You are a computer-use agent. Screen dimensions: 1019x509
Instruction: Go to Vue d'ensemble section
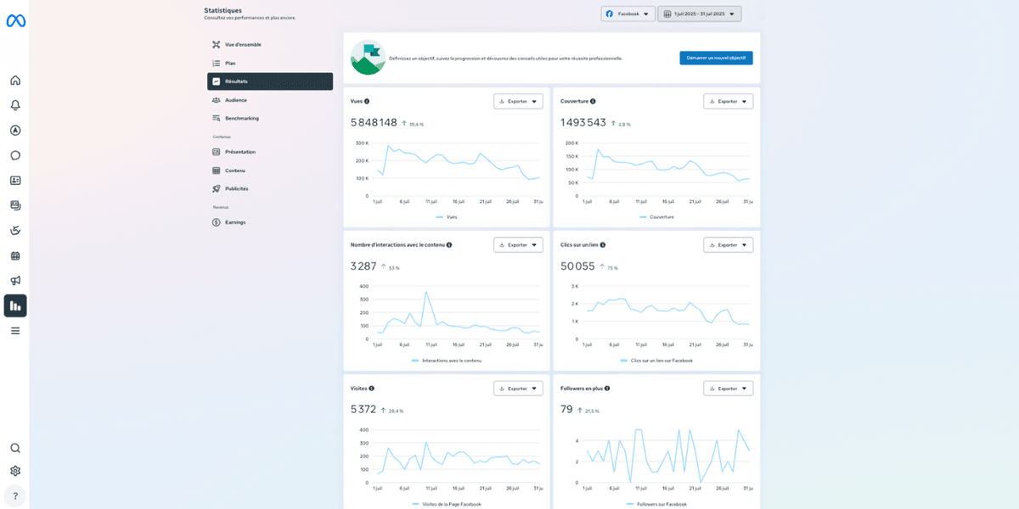[x=243, y=44]
